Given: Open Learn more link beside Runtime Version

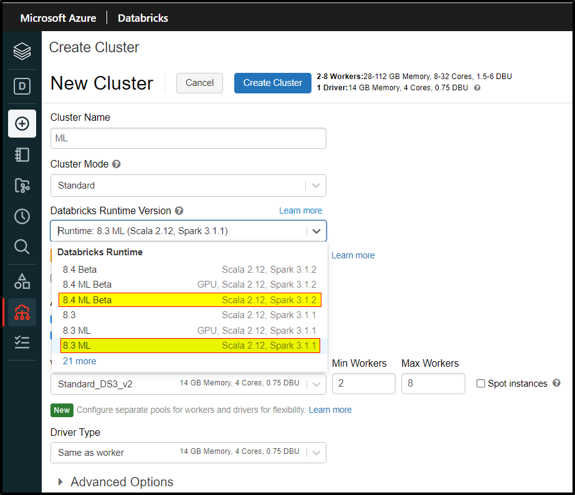Looking at the screenshot, I should (x=301, y=210).
